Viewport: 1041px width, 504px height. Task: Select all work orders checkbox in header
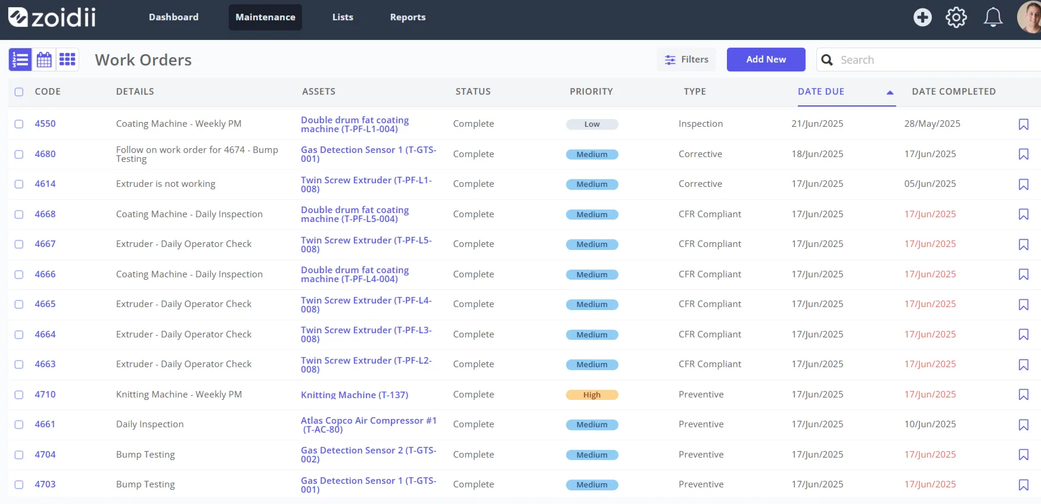19,92
